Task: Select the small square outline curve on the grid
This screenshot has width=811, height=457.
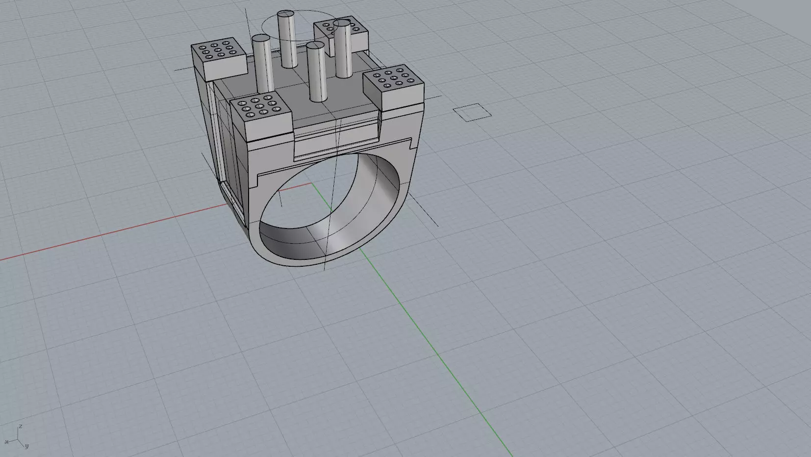Action: tap(472, 112)
